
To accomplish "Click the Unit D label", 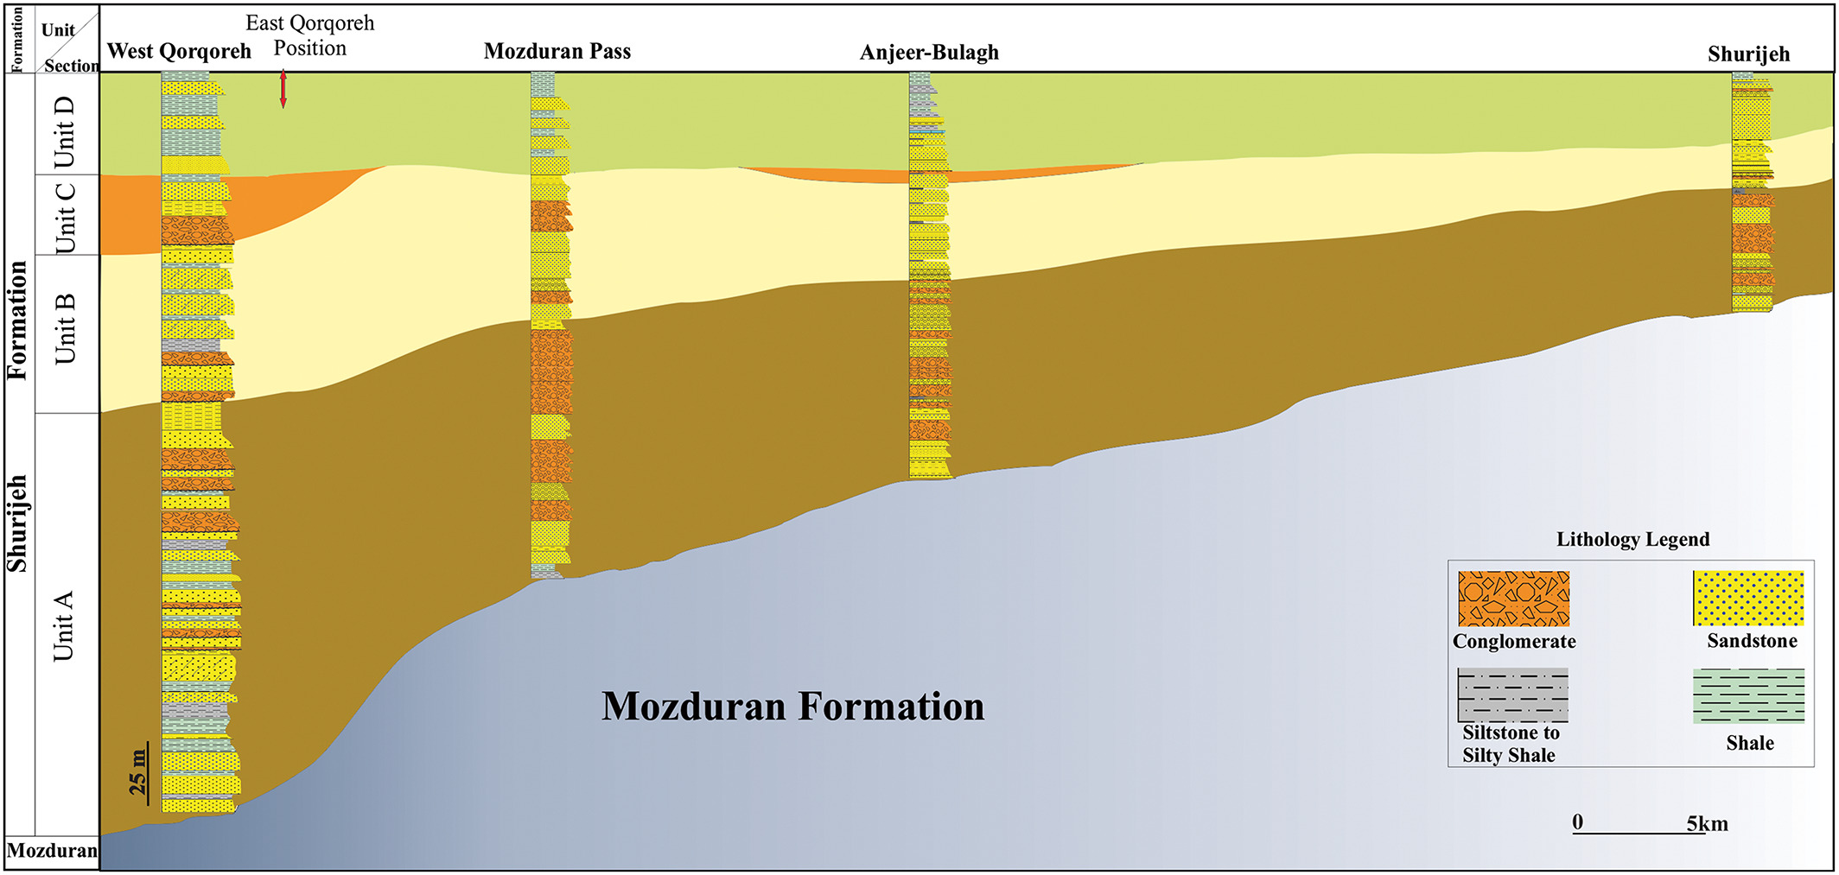I will pos(64,132).
